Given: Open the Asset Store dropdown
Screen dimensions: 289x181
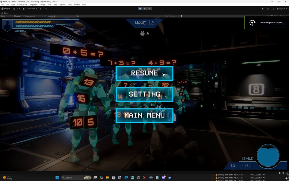Looking at the screenshot, I should tap(30, 9).
